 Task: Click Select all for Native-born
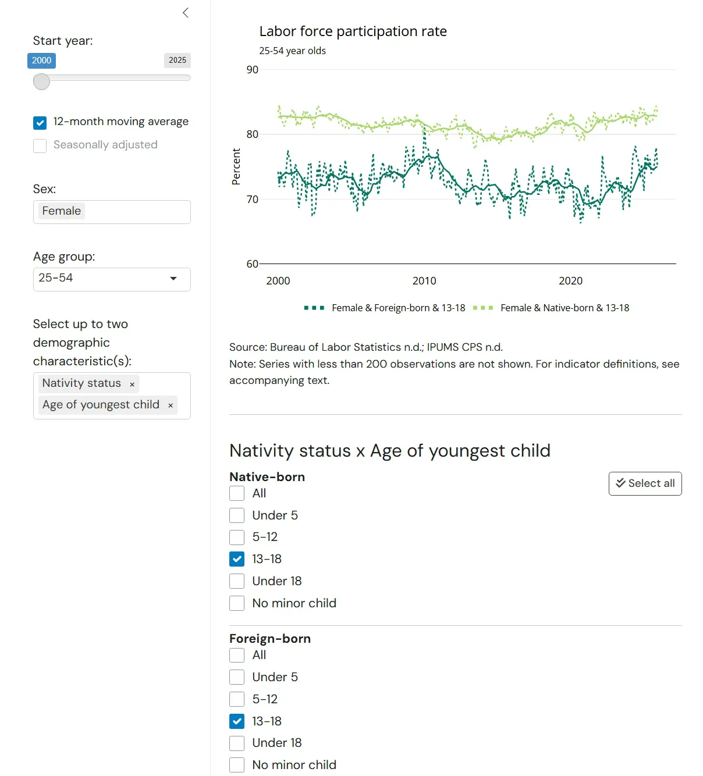645,483
